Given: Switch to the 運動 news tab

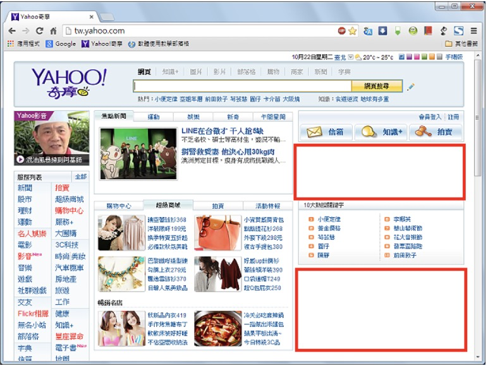Looking at the screenshot, I should (154, 117).
